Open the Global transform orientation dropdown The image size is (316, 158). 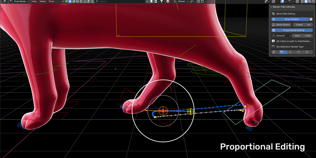181,1
